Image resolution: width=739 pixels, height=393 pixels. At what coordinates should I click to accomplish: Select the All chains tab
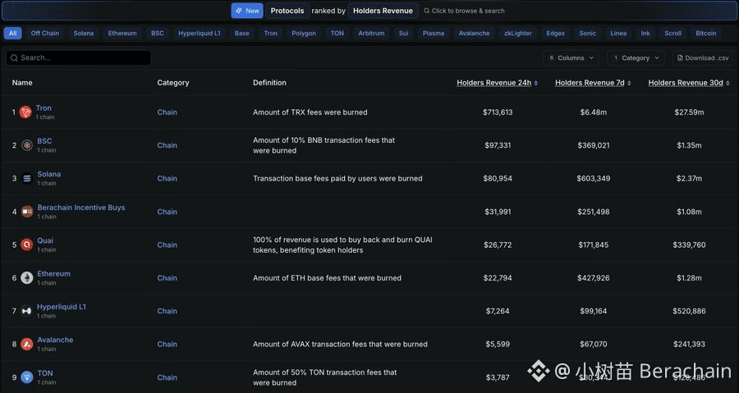pos(12,33)
